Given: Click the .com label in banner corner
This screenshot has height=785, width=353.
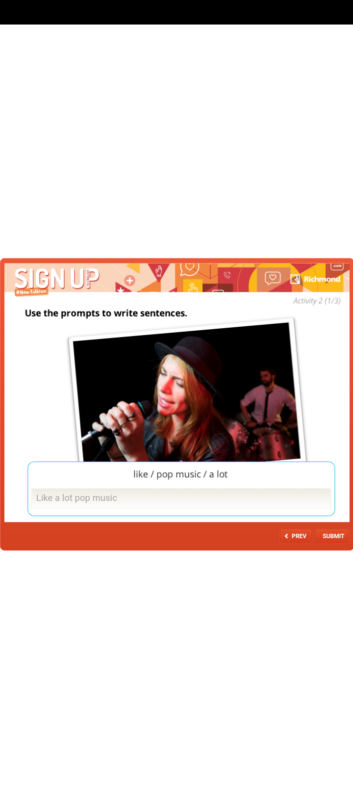Looking at the screenshot, I should 337,266.
